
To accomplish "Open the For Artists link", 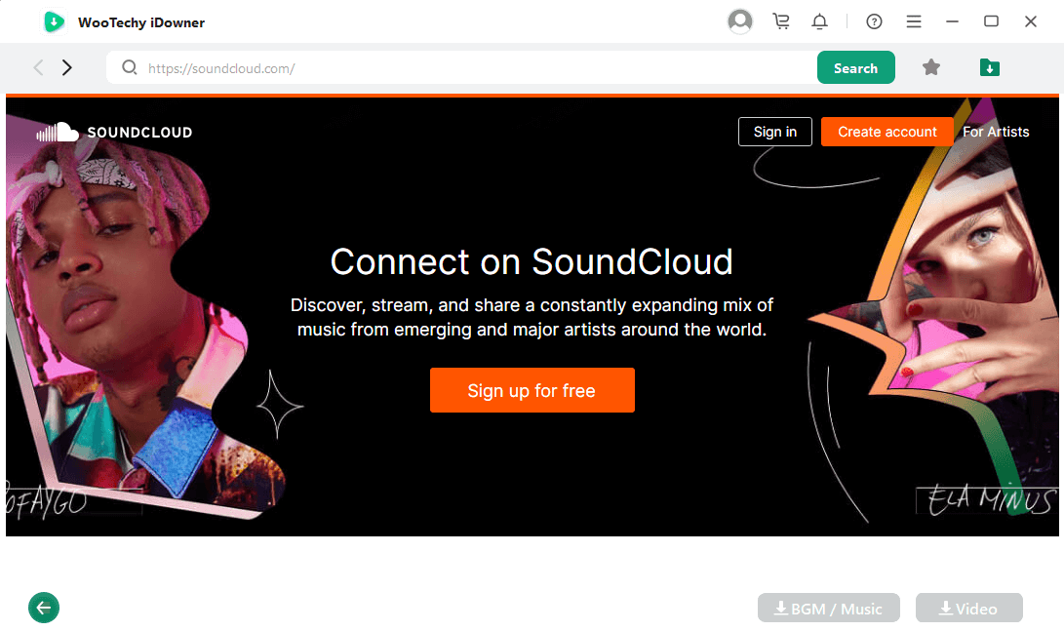I will point(996,132).
